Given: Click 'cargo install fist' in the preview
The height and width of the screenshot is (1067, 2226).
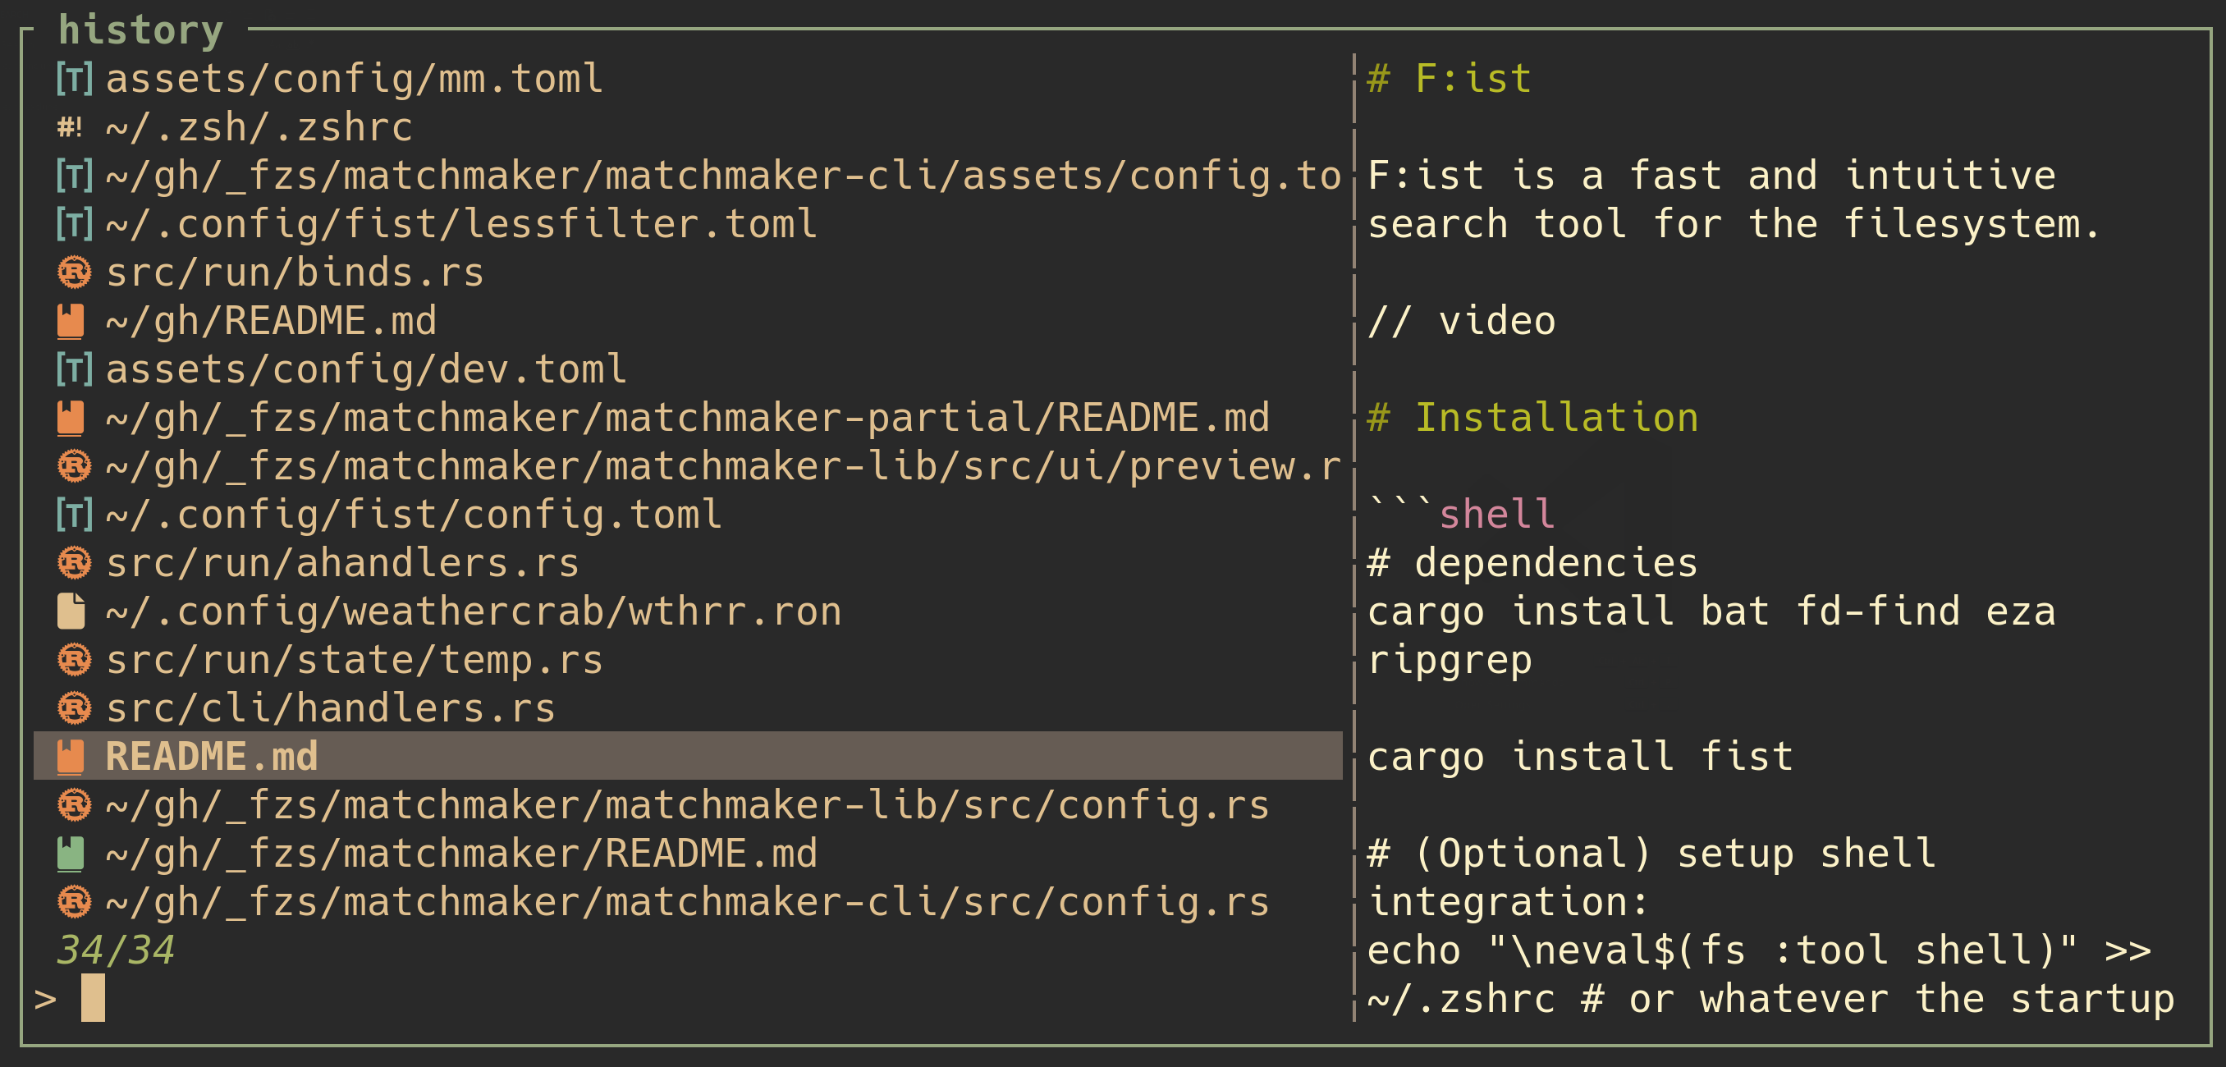Looking at the screenshot, I should 1581,757.
